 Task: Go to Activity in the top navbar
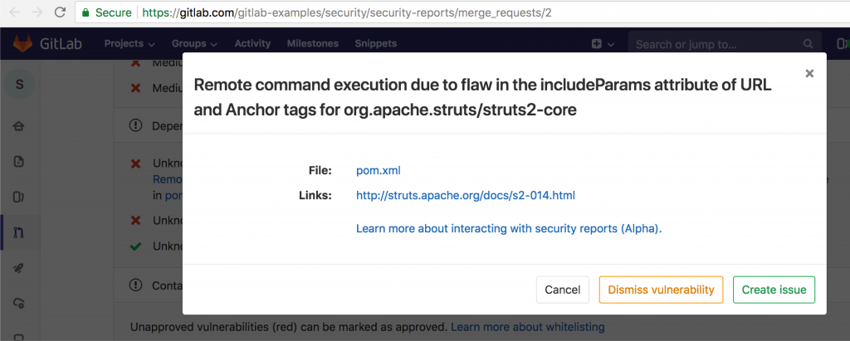point(252,43)
